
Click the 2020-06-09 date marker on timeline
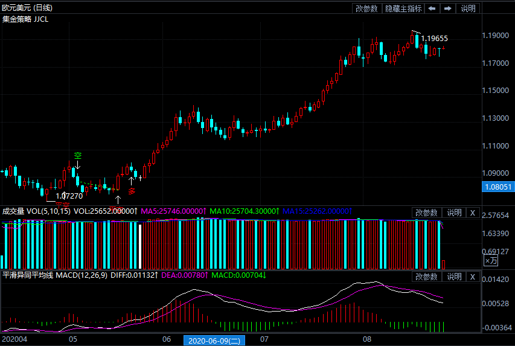(x=214, y=341)
